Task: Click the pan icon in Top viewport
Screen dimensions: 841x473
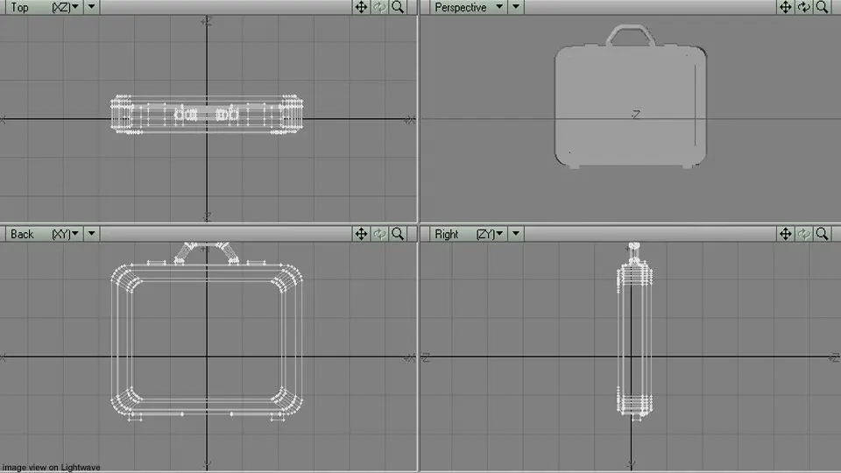Action: pyautogui.click(x=361, y=7)
